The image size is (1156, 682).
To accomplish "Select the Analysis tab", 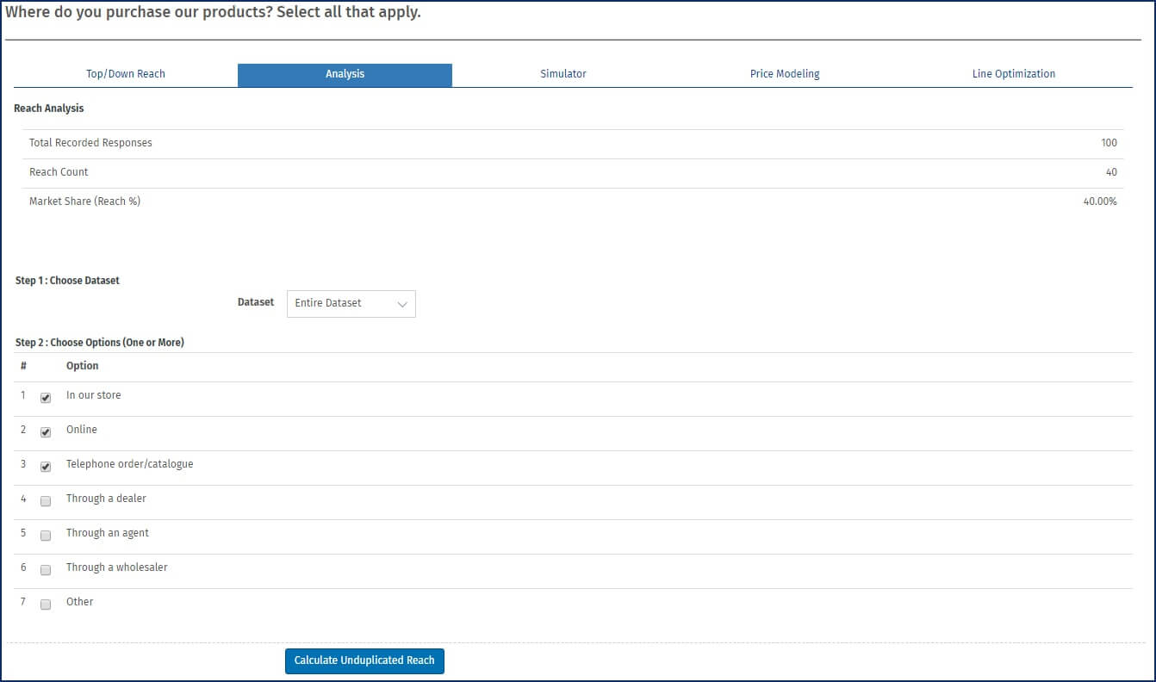I will coord(345,74).
